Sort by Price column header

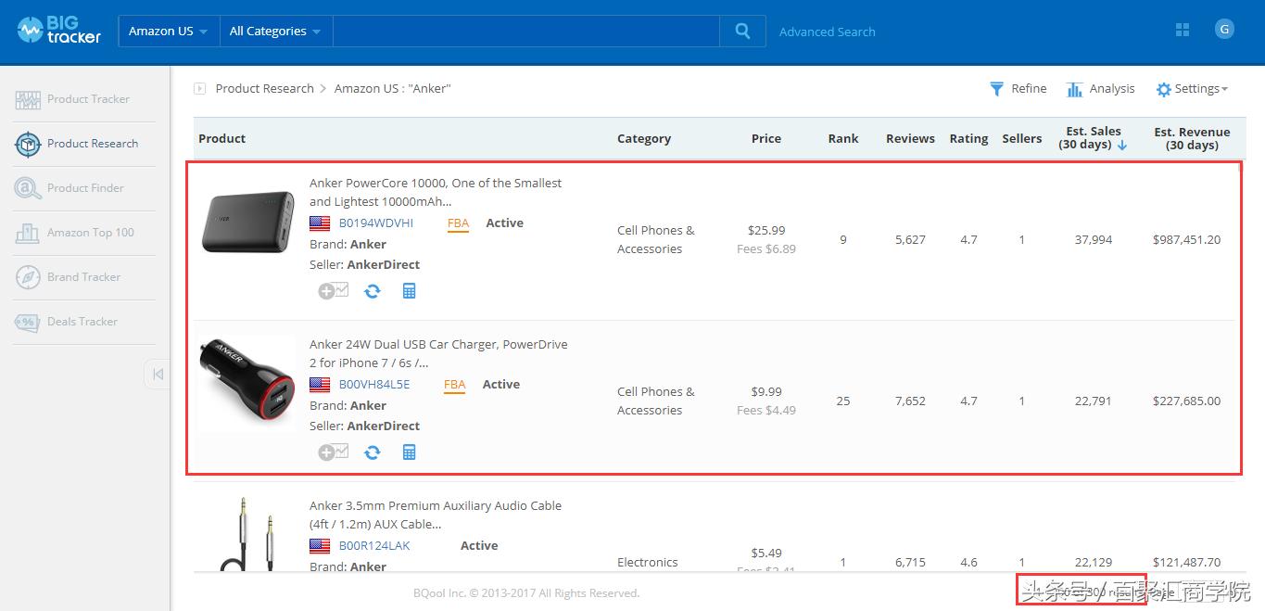tap(765, 138)
